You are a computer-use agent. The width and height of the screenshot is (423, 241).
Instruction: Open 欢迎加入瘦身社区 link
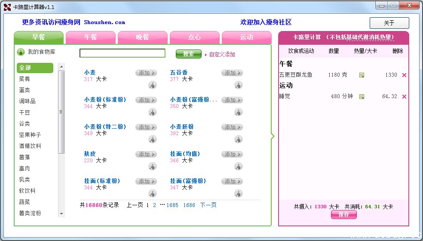tap(266, 22)
